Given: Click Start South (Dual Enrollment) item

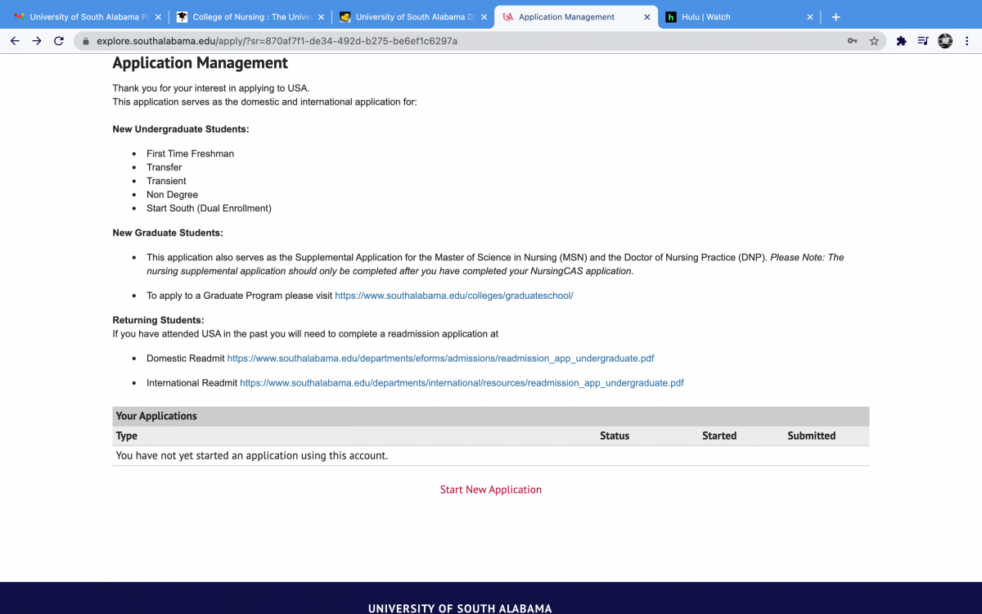Looking at the screenshot, I should tap(209, 208).
